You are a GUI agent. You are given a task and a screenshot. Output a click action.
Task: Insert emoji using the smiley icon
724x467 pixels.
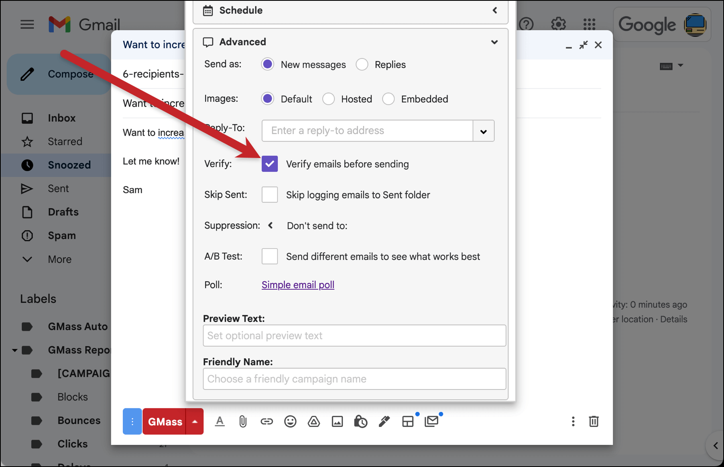[290, 421]
